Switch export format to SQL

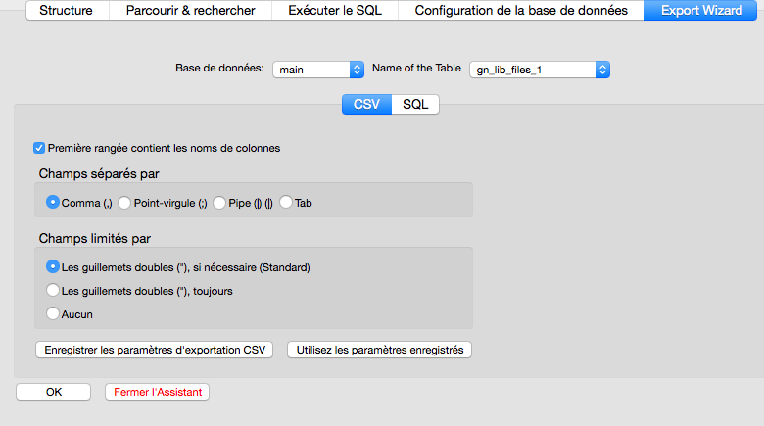[415, 104]
